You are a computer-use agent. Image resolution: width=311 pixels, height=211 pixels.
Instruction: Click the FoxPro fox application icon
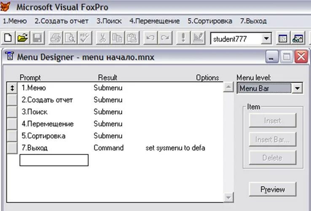coord(5,7)
